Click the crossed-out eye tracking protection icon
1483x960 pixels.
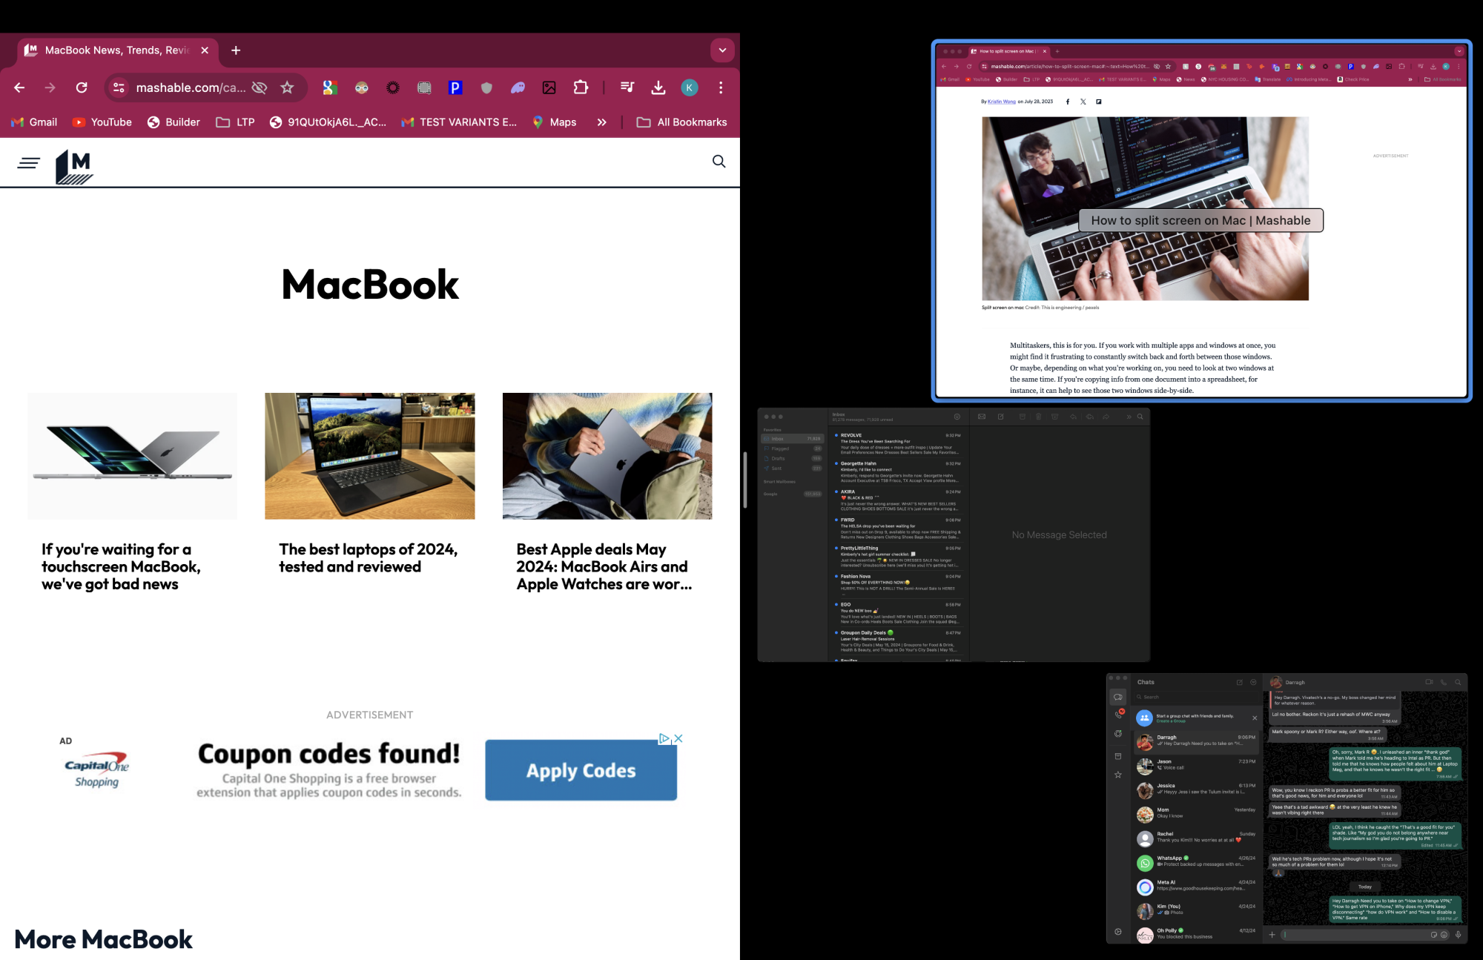259,87
